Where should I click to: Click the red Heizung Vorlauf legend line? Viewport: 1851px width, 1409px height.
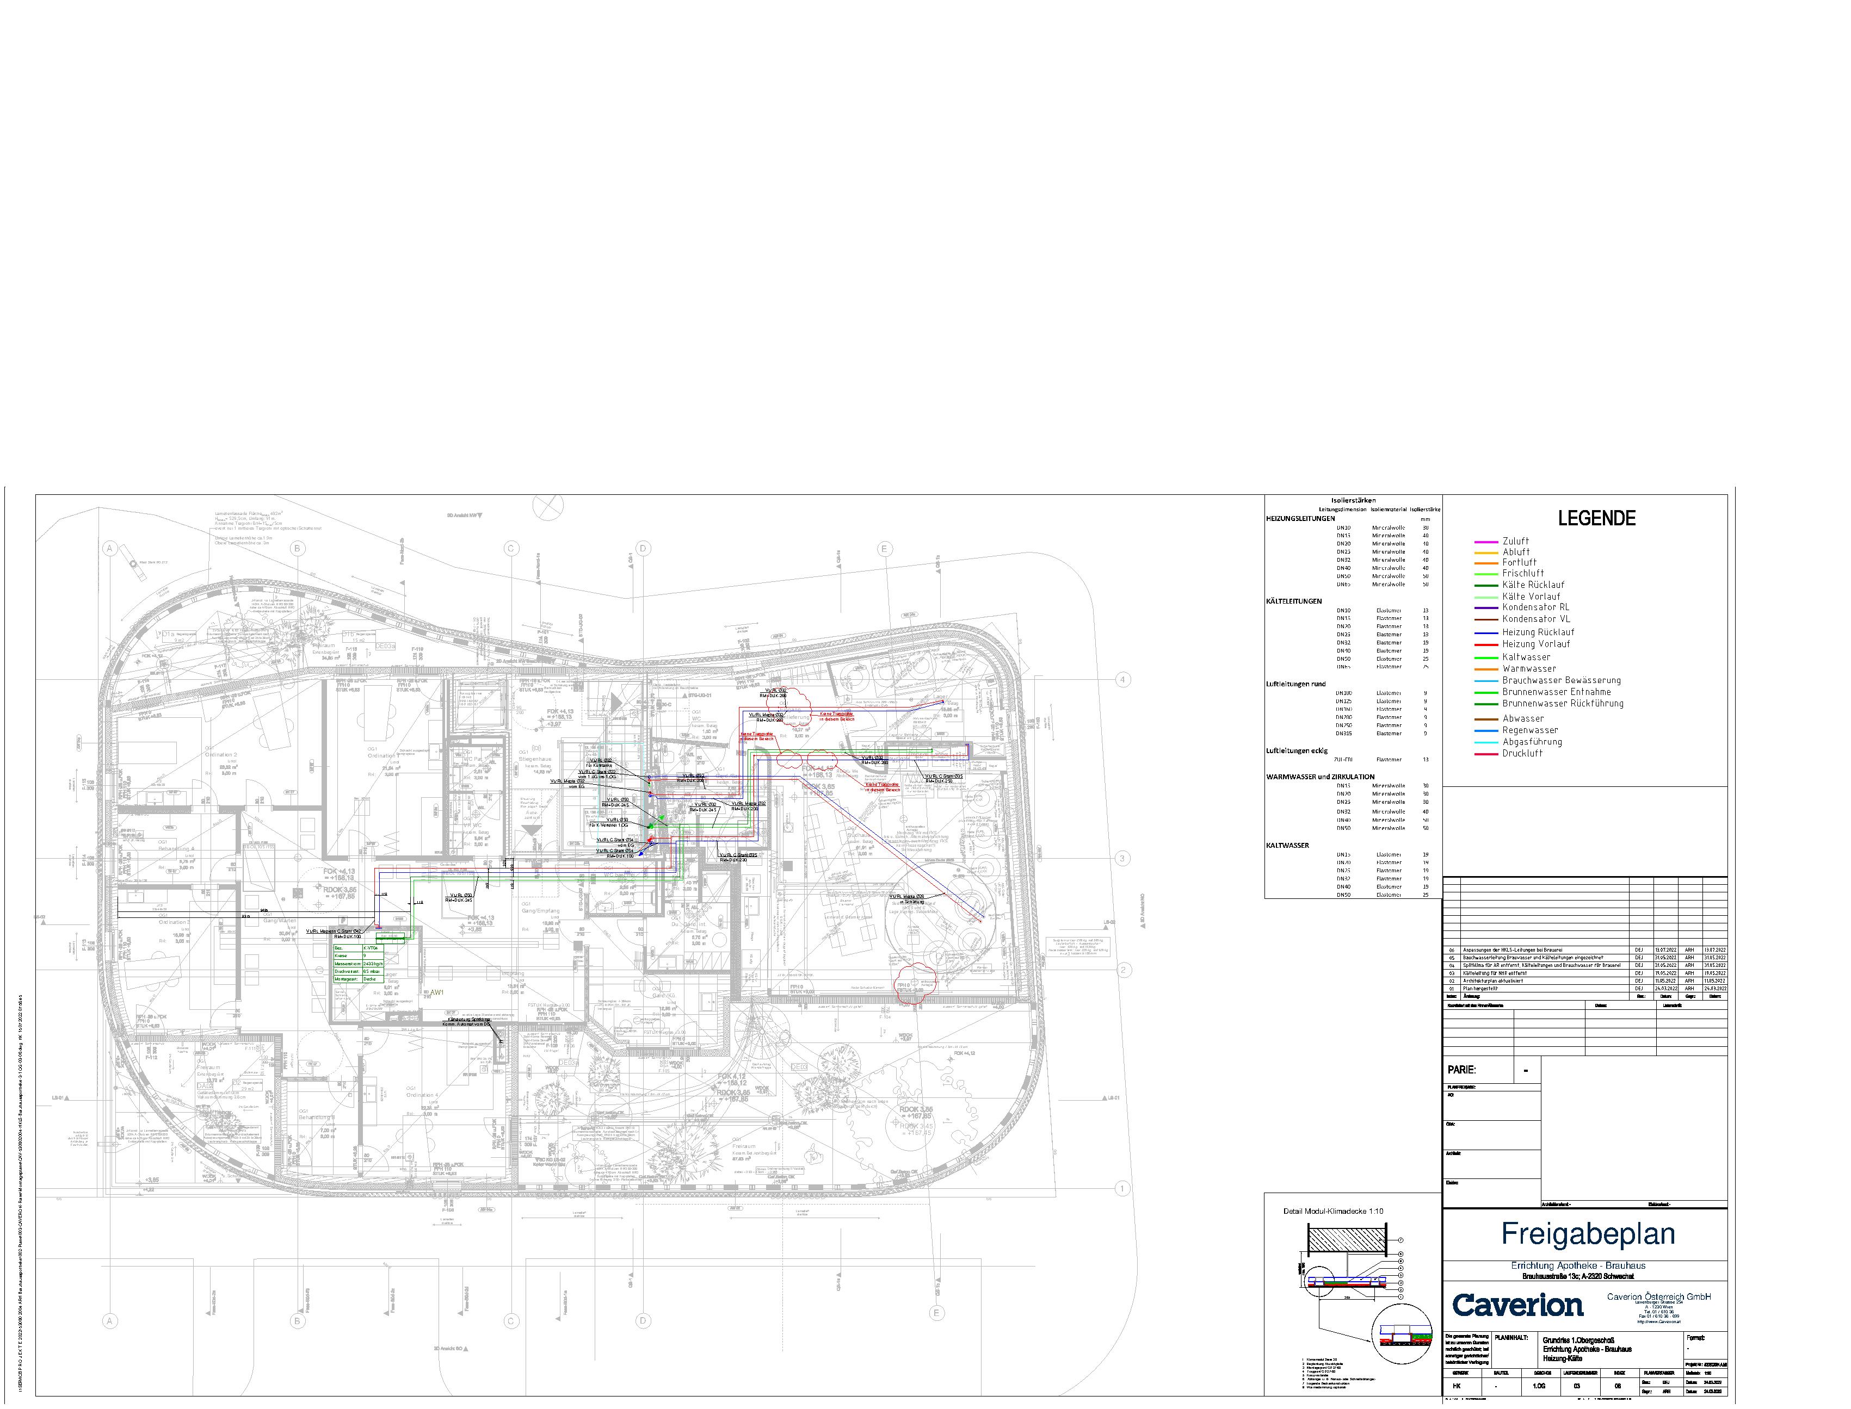[1486, 645]
